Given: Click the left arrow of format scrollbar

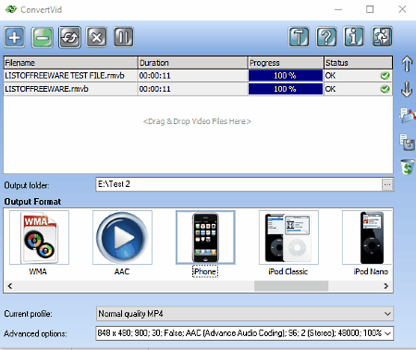Looking at the screenshot, I should click(10, 286).
